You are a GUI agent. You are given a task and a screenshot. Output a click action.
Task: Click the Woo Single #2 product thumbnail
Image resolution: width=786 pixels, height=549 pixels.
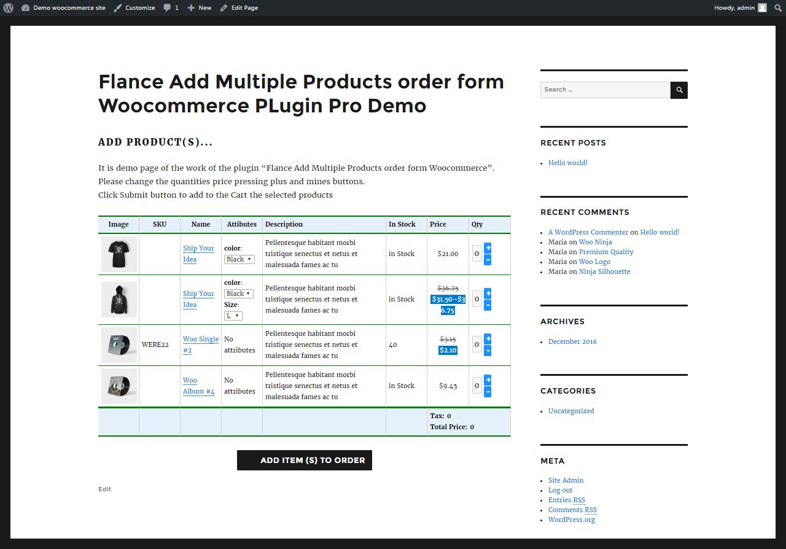(119, 345)
